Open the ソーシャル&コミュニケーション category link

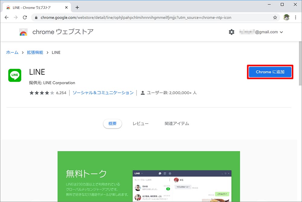pyautogui.click(x=103, y=93)
